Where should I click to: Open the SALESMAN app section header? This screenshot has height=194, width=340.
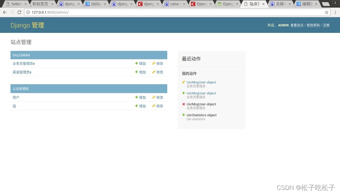(21, 55)
